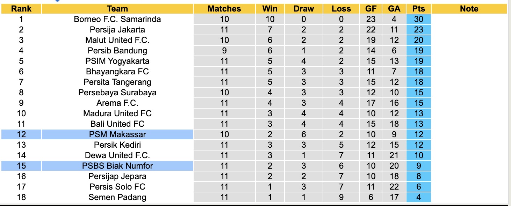511x206 pixels.
Task: Sort by the Matches column header
Action: [224, 9]
